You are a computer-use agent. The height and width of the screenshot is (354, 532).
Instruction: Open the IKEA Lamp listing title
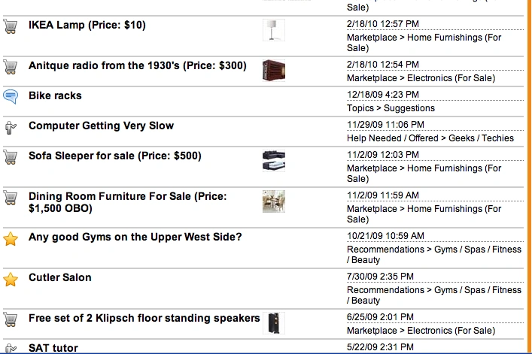click(x=87, y=25)
